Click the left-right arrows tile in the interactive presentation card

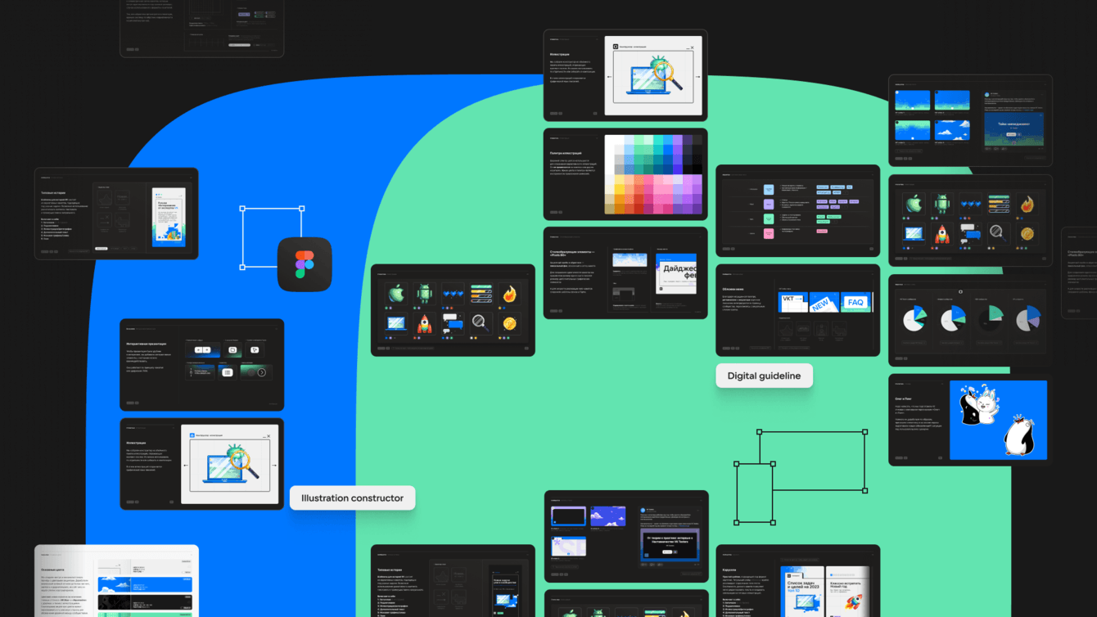pyautogui.click(x=202, y=350)
